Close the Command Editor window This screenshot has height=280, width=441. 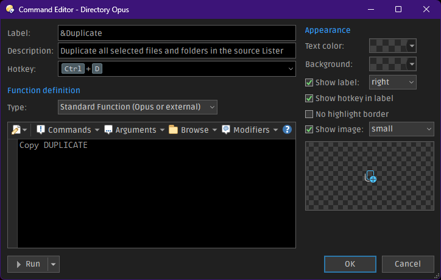(x=426, y=9)
